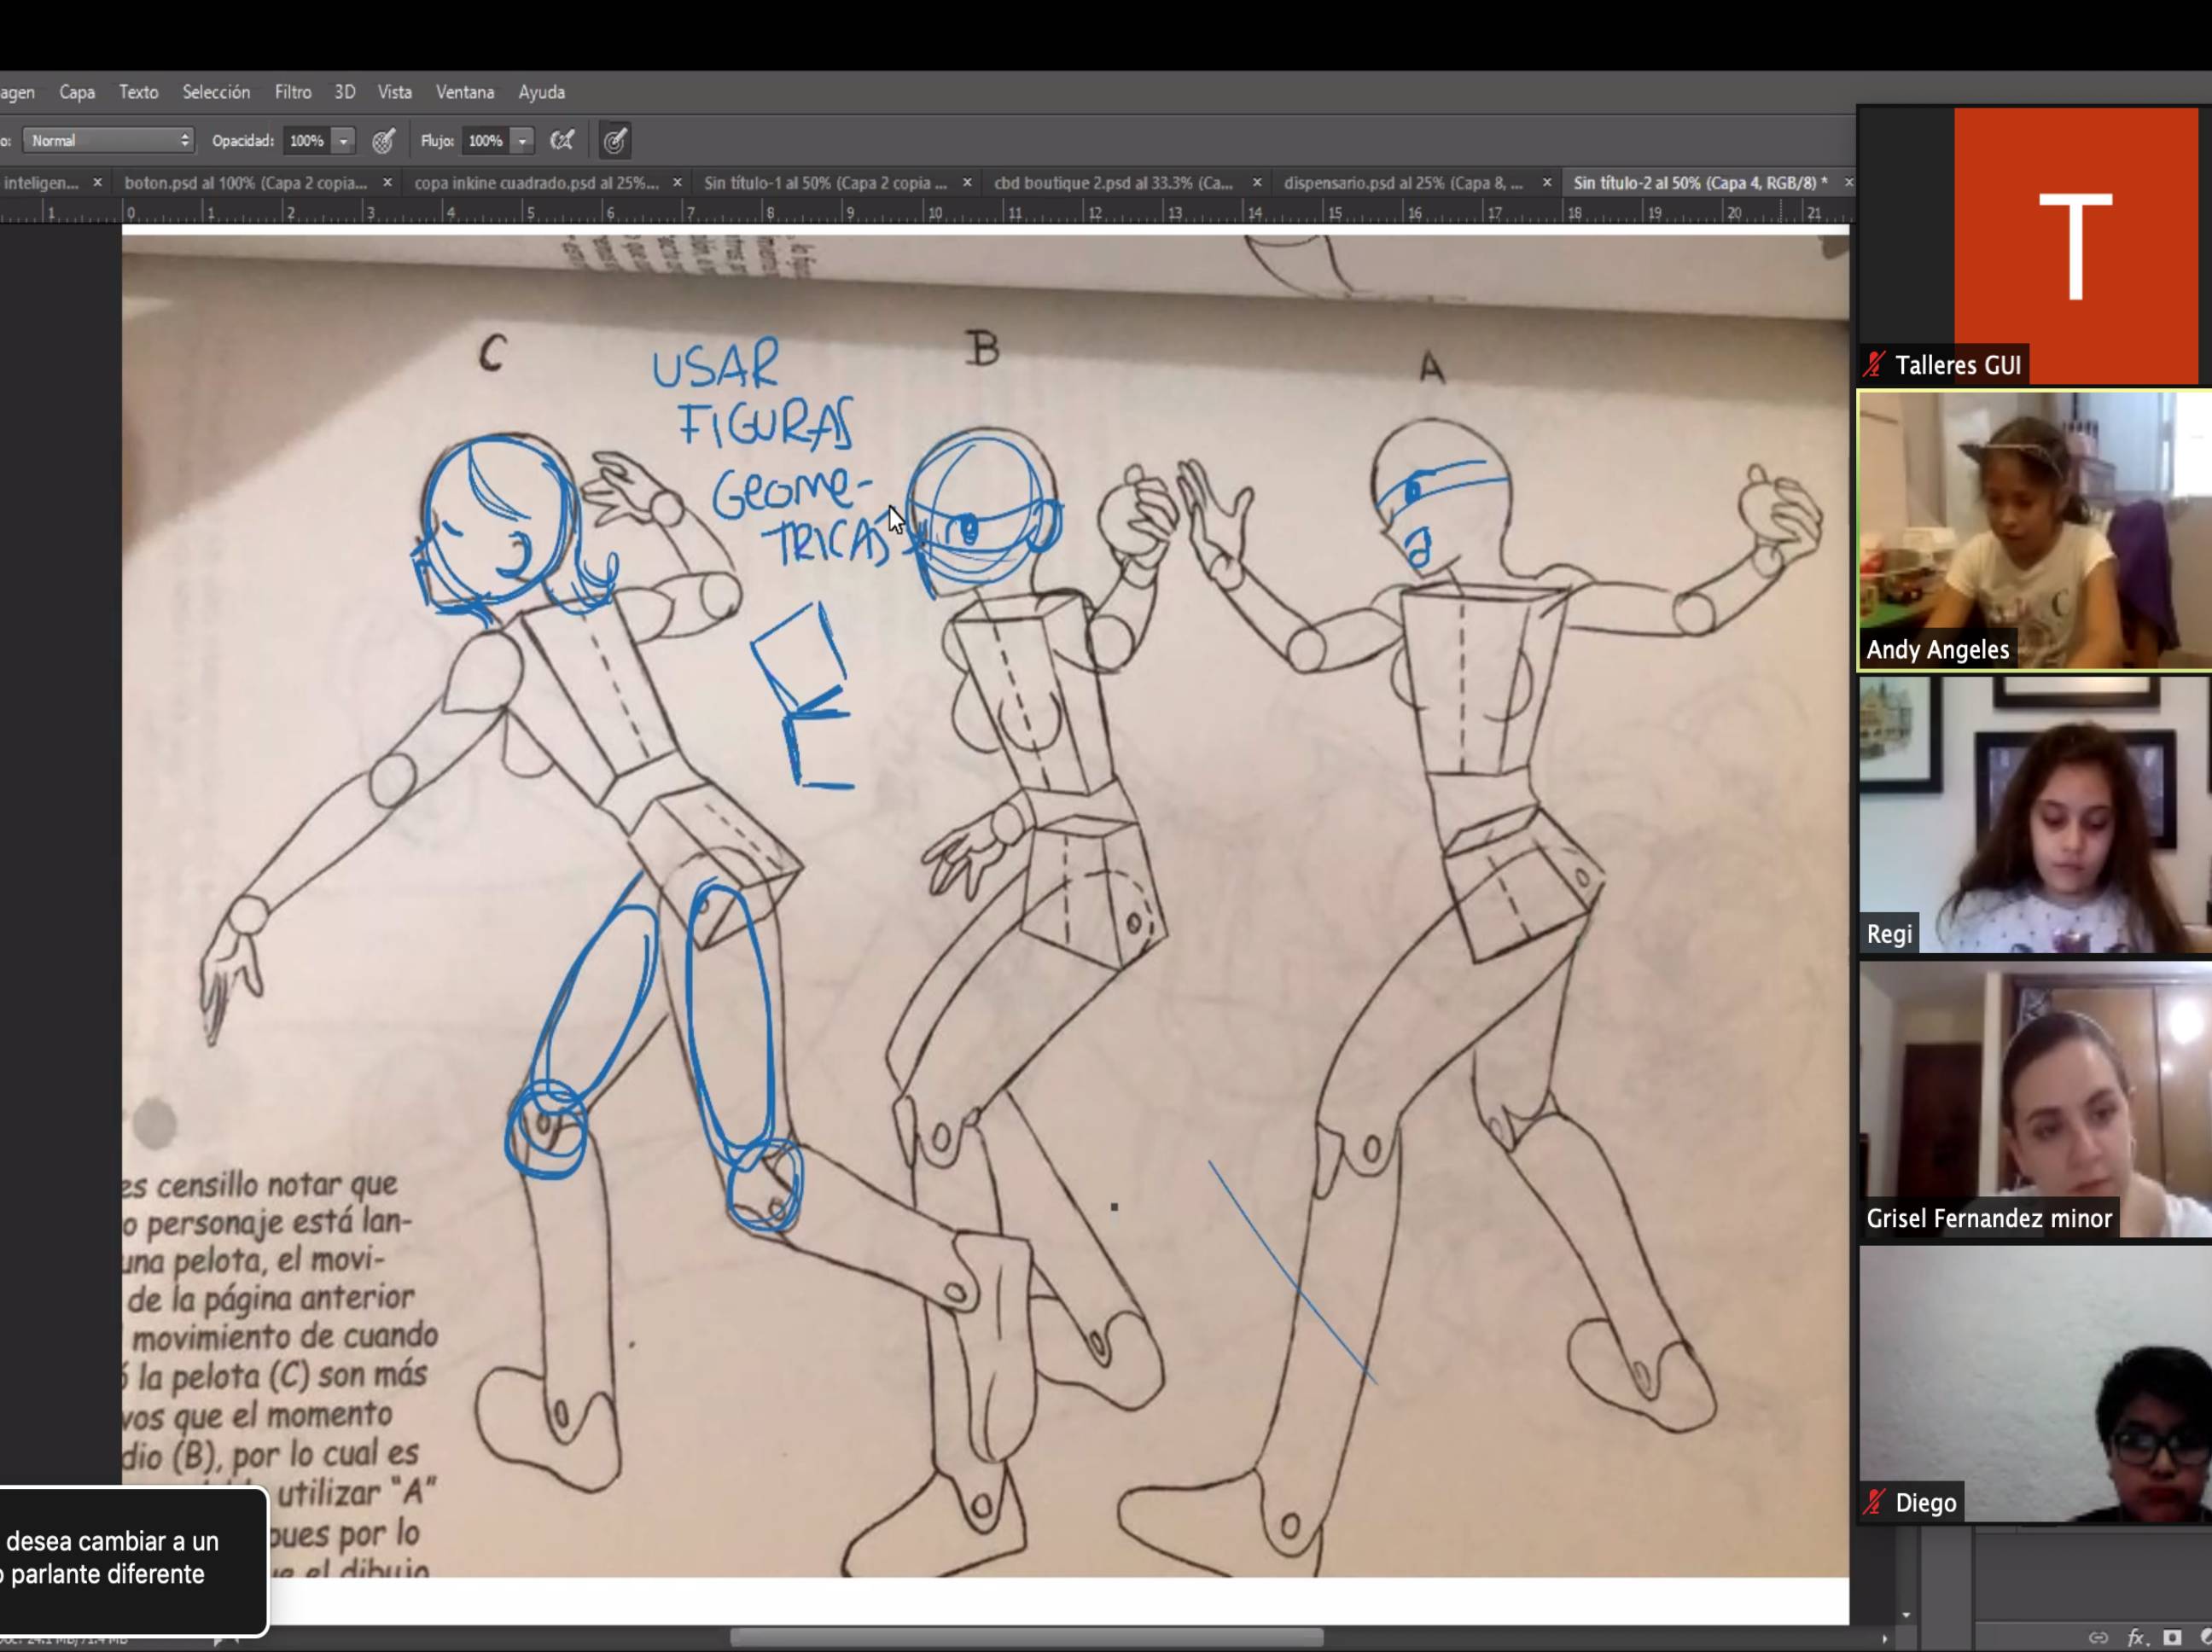
Task: Select the Sin título-2 document tab
Action: 1700,183
